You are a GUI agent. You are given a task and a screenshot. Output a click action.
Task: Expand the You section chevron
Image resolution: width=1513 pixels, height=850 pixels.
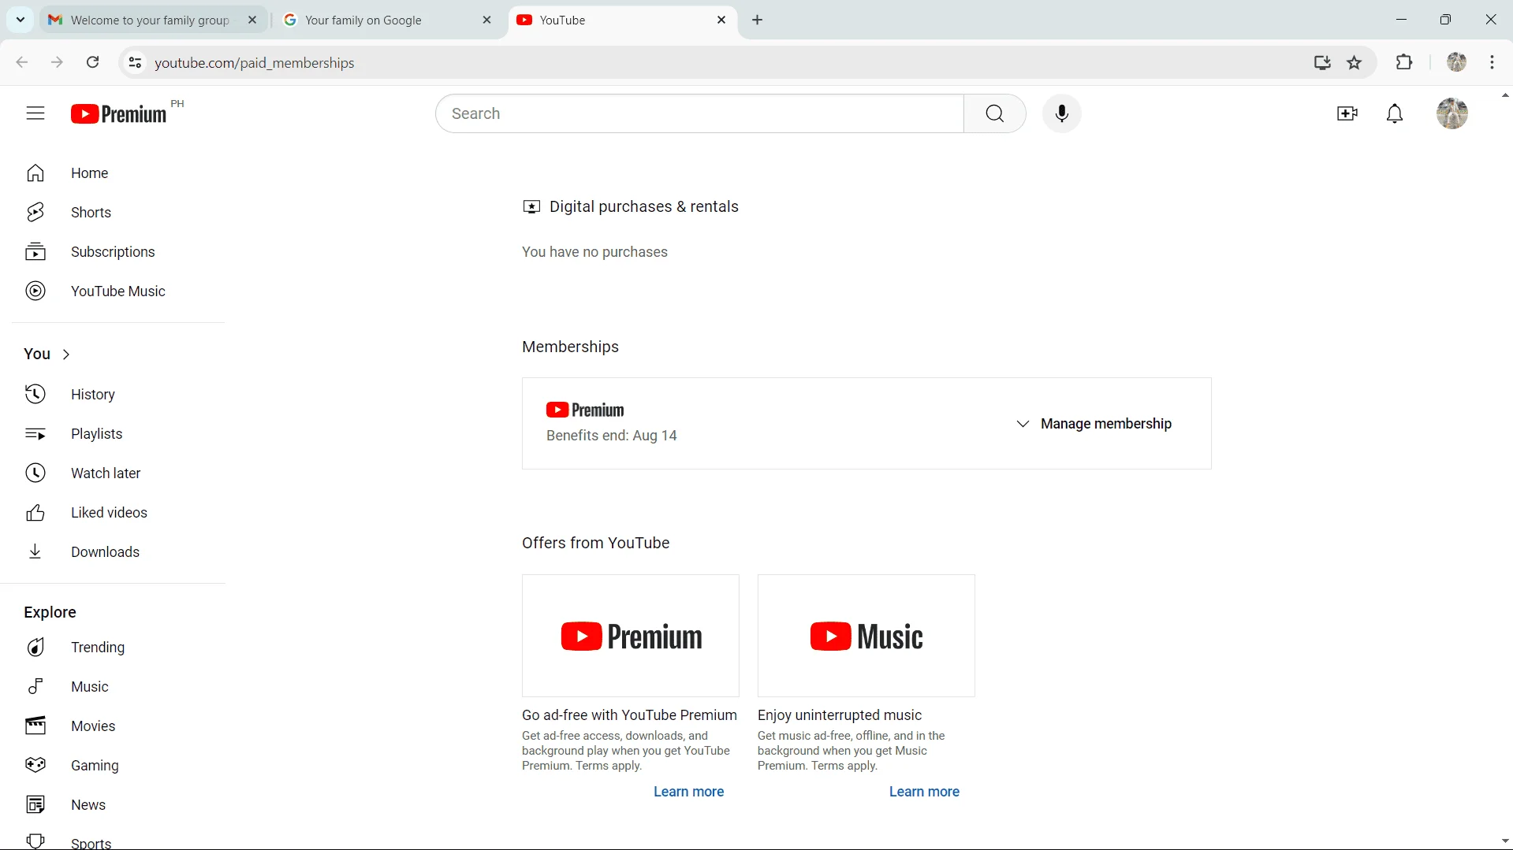point(66,354)
